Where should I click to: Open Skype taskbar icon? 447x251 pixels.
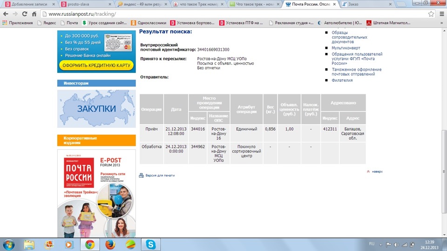click(x=150, y=244)
